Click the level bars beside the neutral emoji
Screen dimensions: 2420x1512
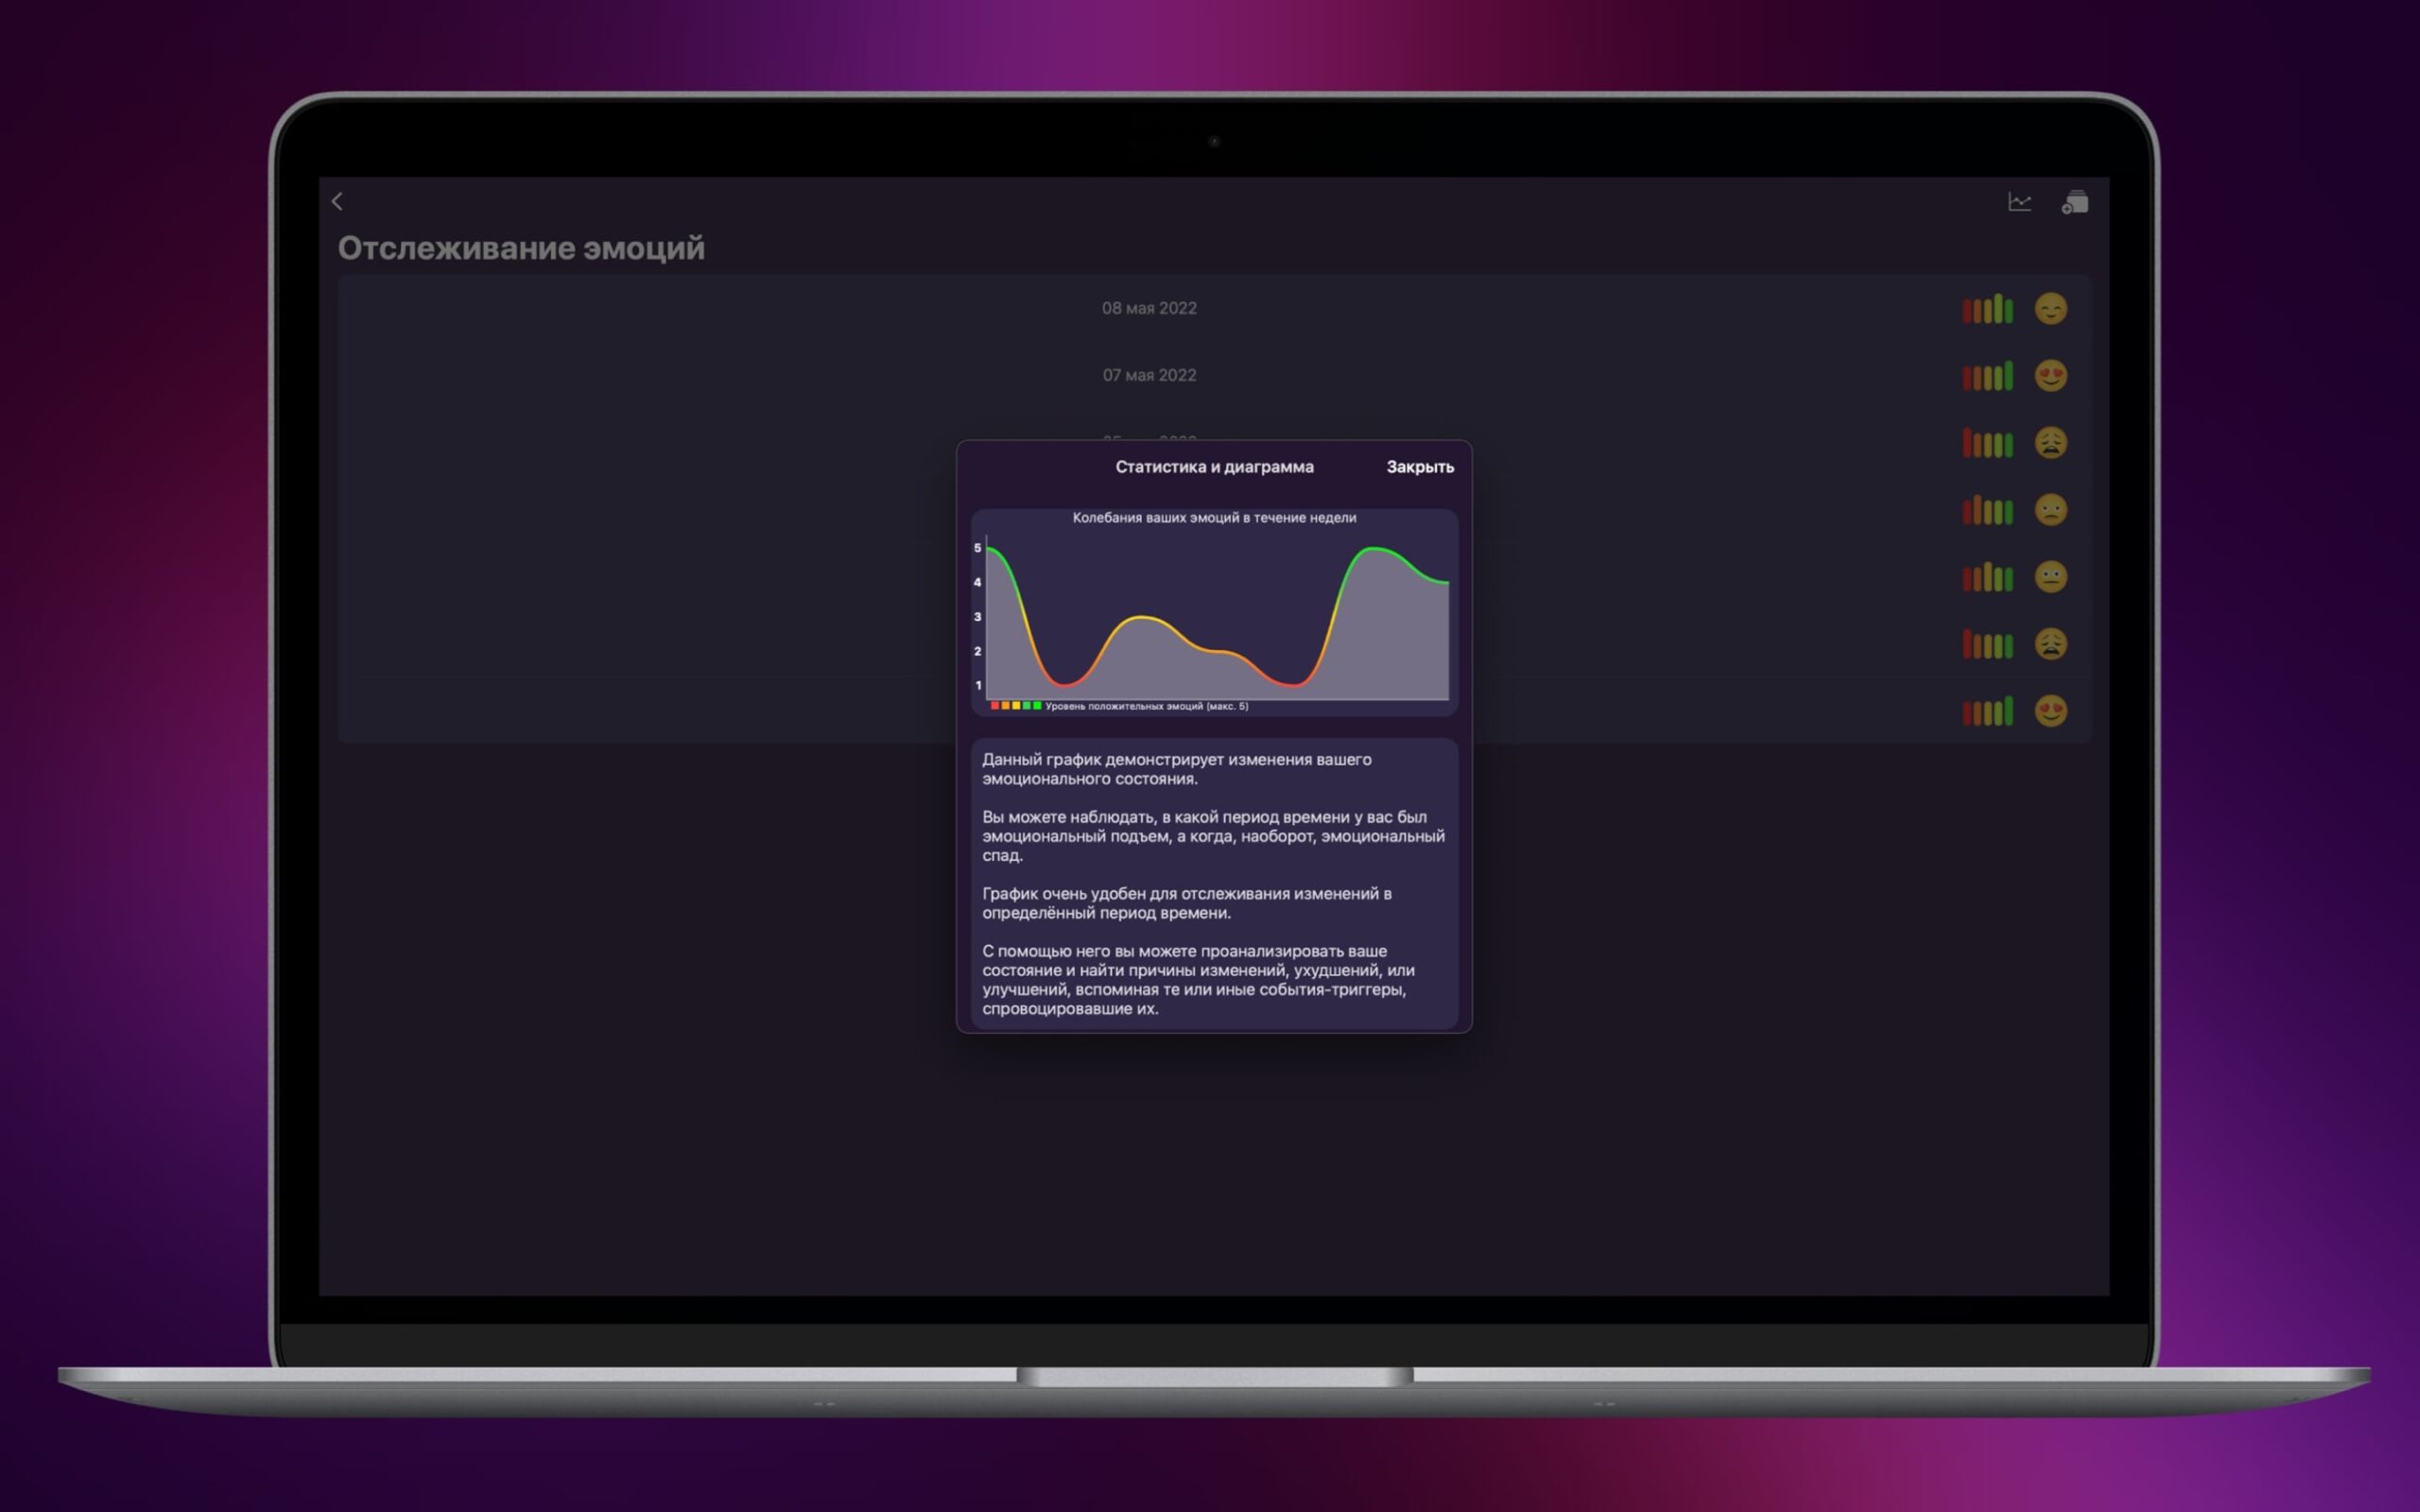[1987, 577]
